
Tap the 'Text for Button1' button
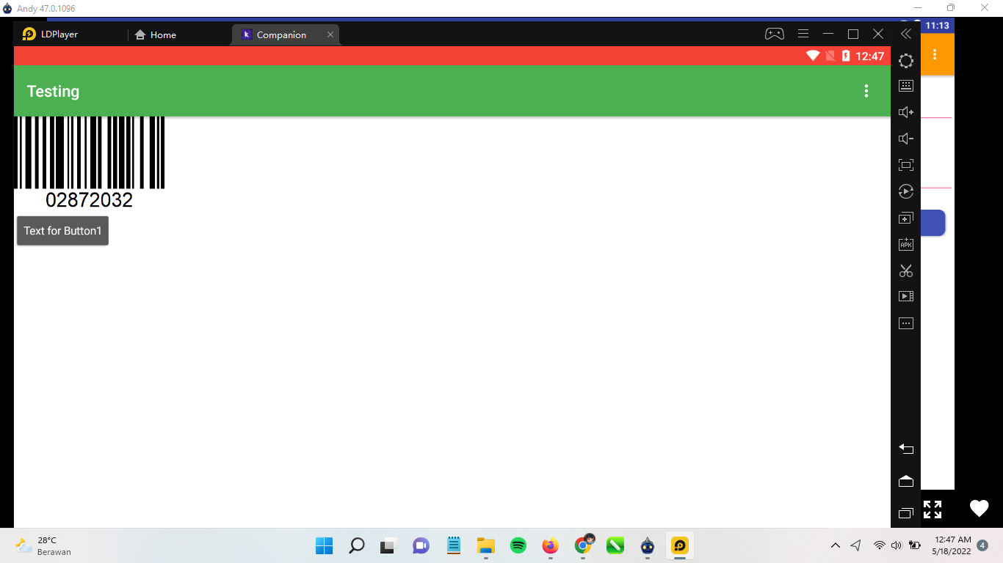tap(62, 231)
